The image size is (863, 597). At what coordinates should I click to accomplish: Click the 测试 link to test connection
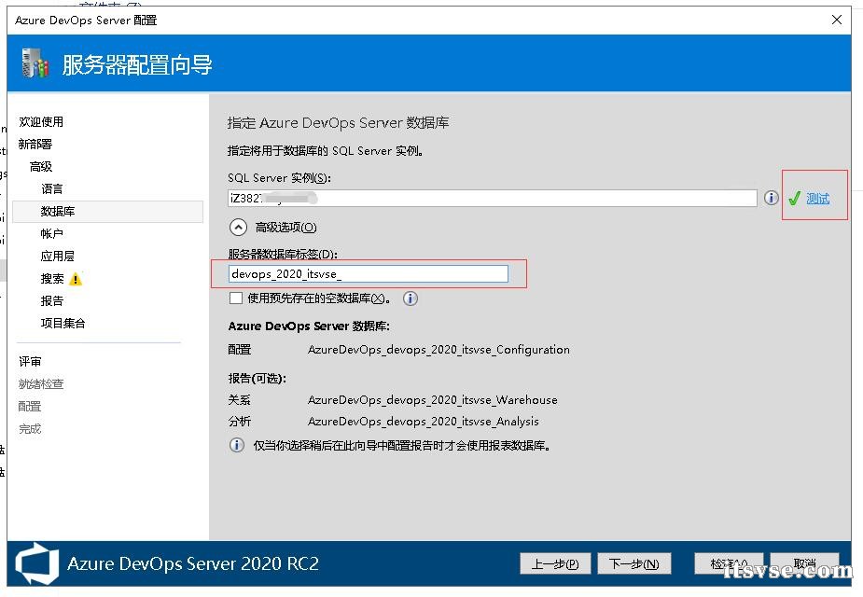coord(818,198)
